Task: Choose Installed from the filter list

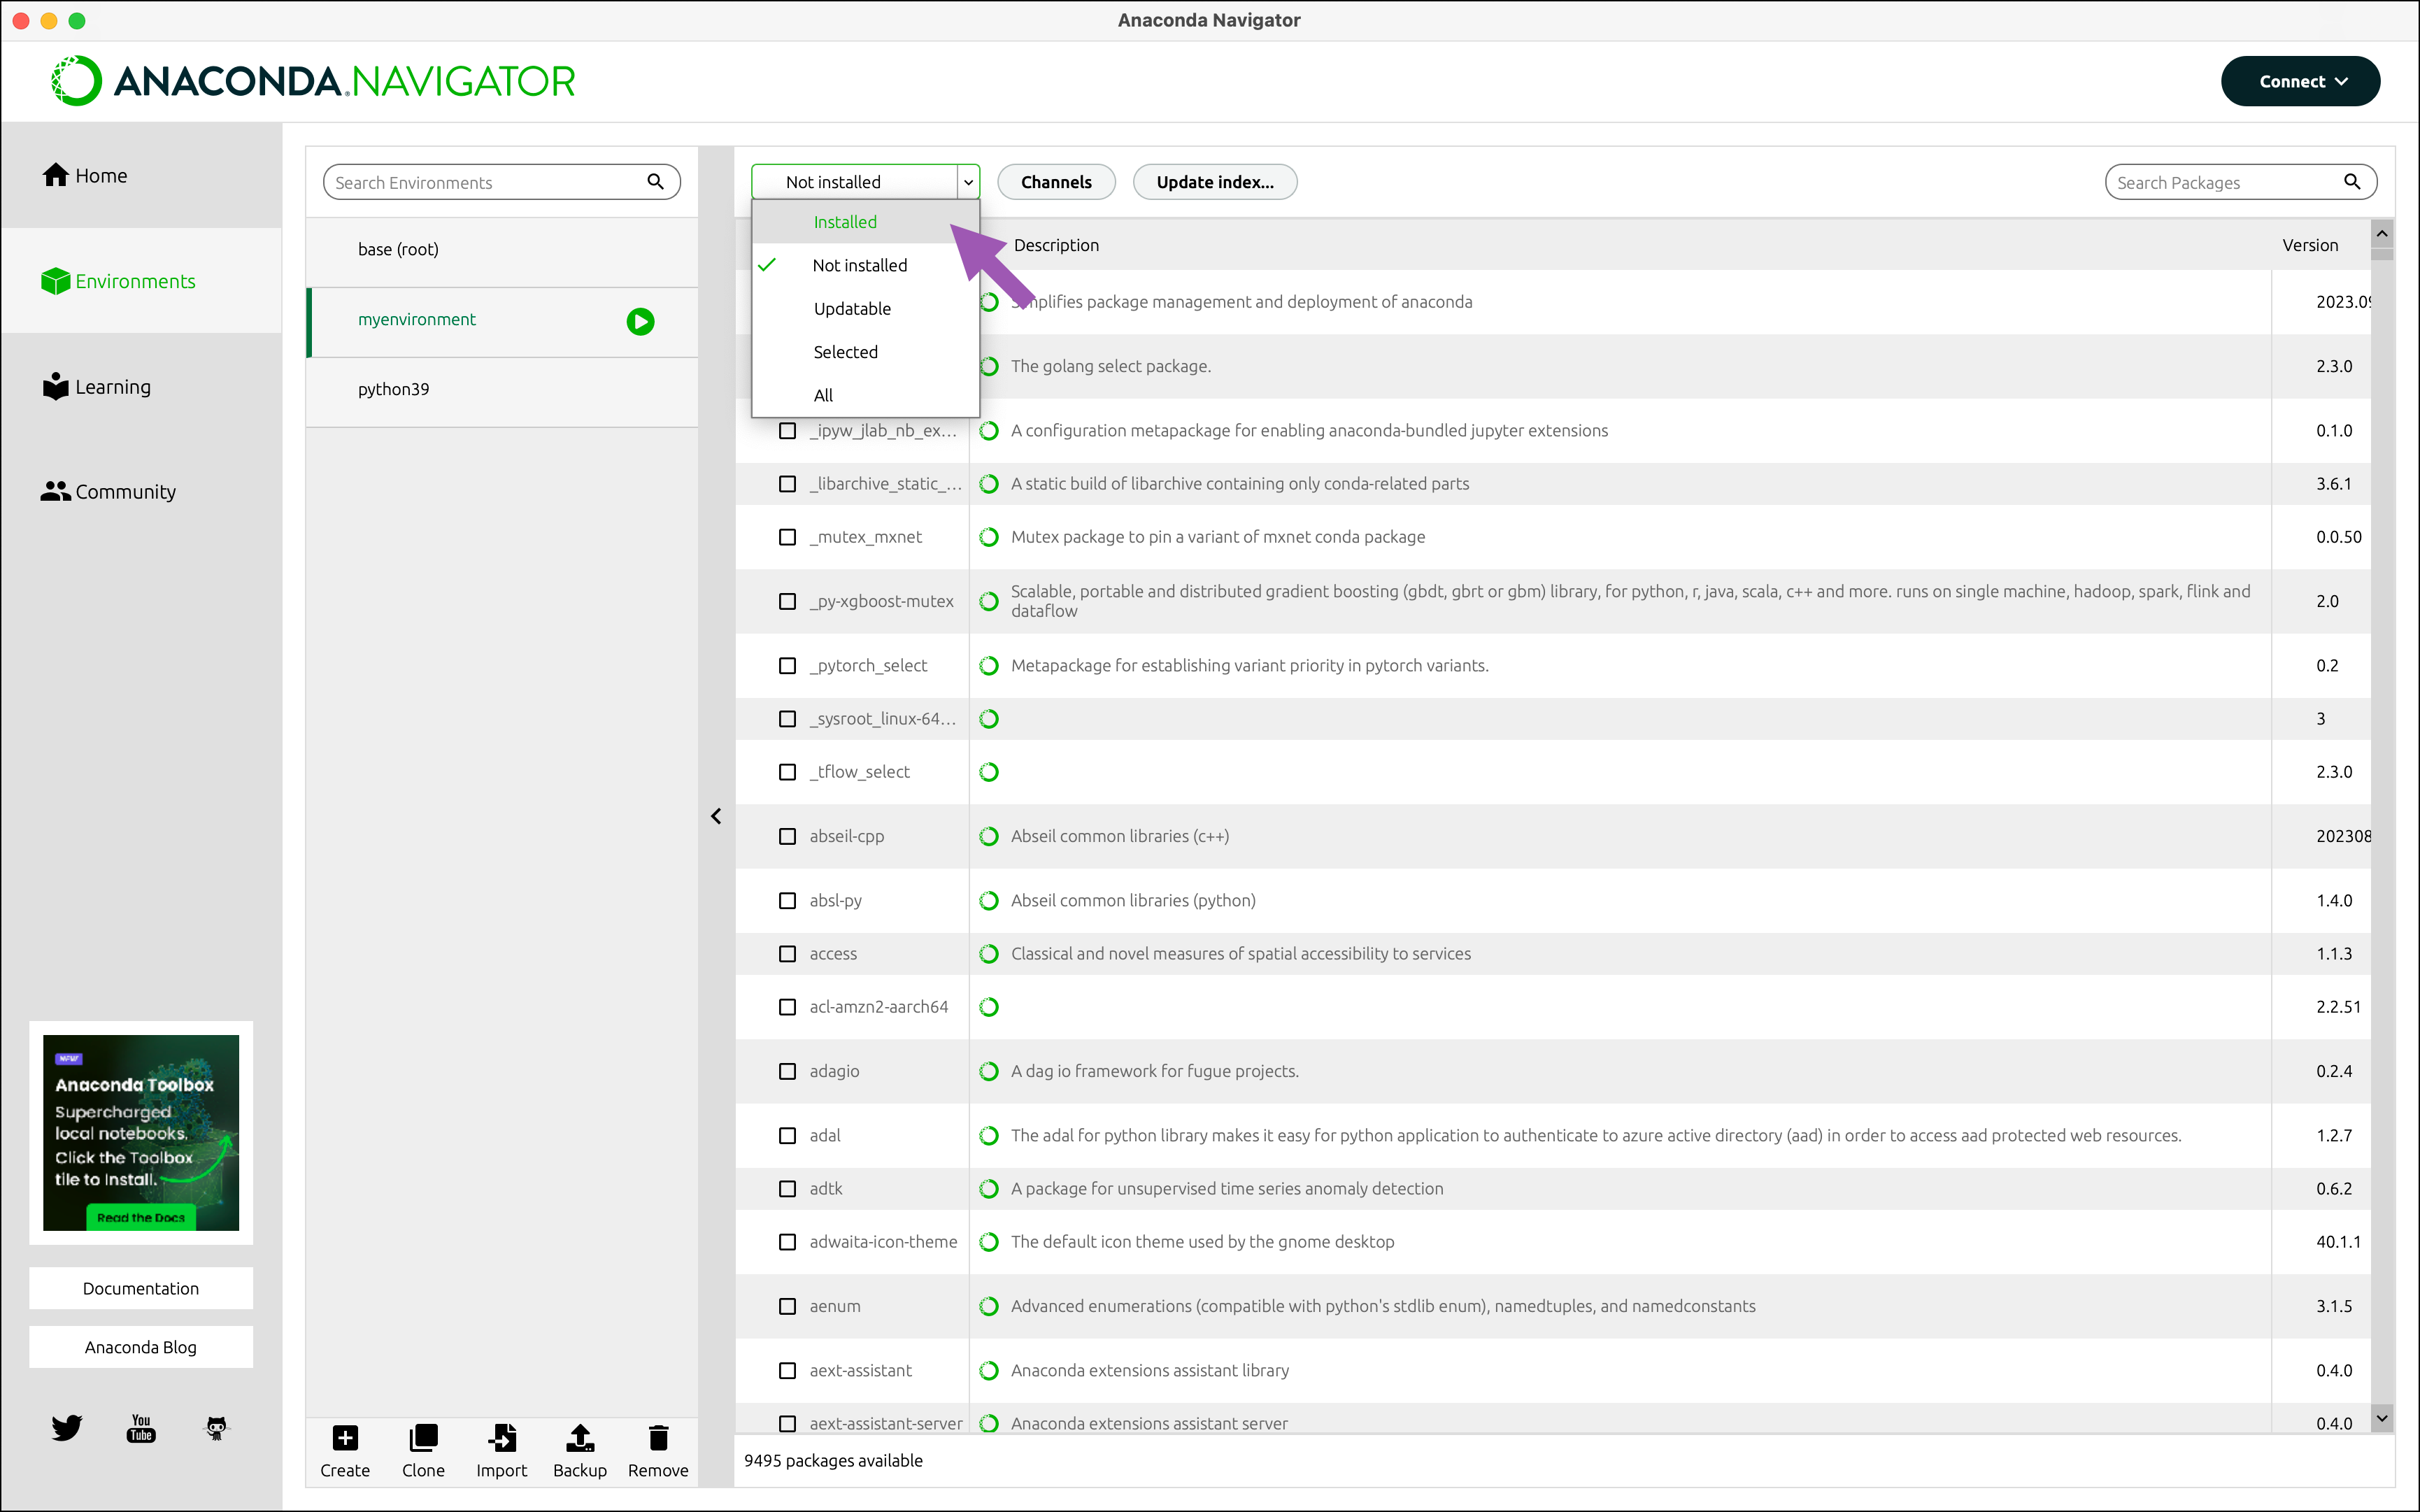Action: point(845,222)
